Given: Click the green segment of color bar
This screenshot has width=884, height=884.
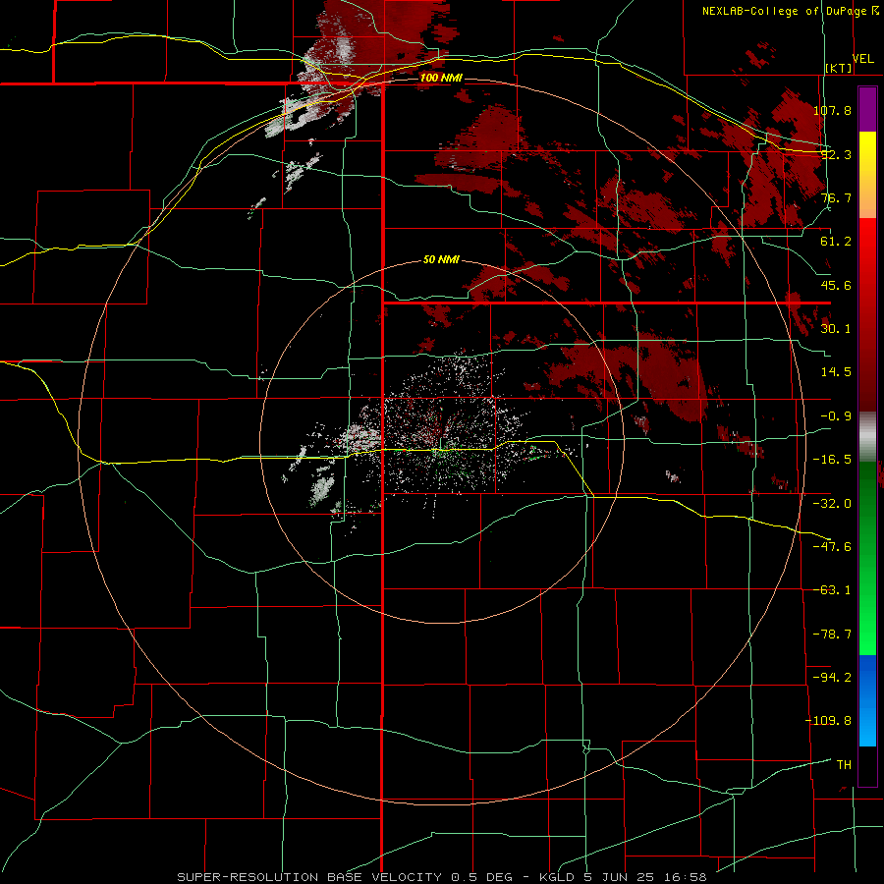Looking at the screenshot, I should coord(867,558).
